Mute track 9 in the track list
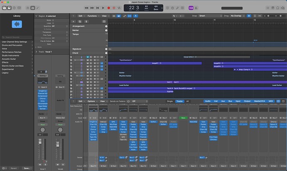The height and width of the screenshot is (171, 287). [x=87, y=57]
